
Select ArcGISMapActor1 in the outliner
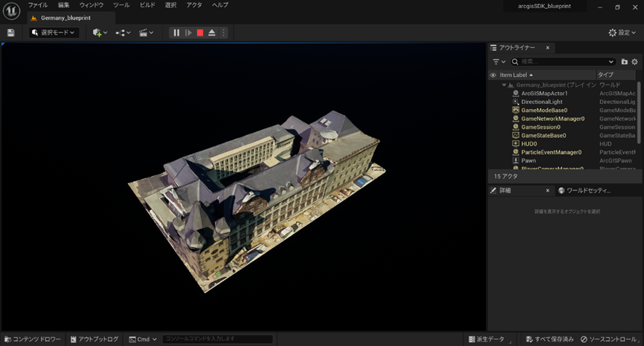click(544, 93)
